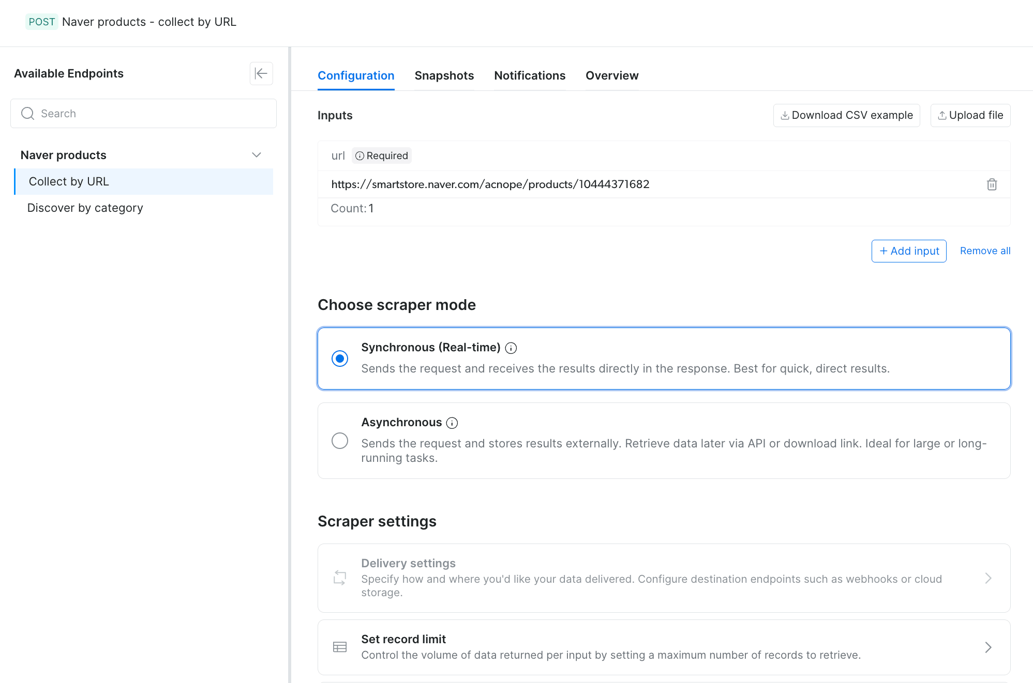The width and height of the screenshot is (1033, 683).
Task: Open info tooltip next to Asynchronous
Action: click(452, 423)
